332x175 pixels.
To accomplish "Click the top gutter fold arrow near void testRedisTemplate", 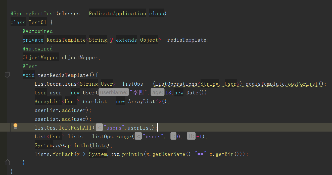I will coord(7,75).
